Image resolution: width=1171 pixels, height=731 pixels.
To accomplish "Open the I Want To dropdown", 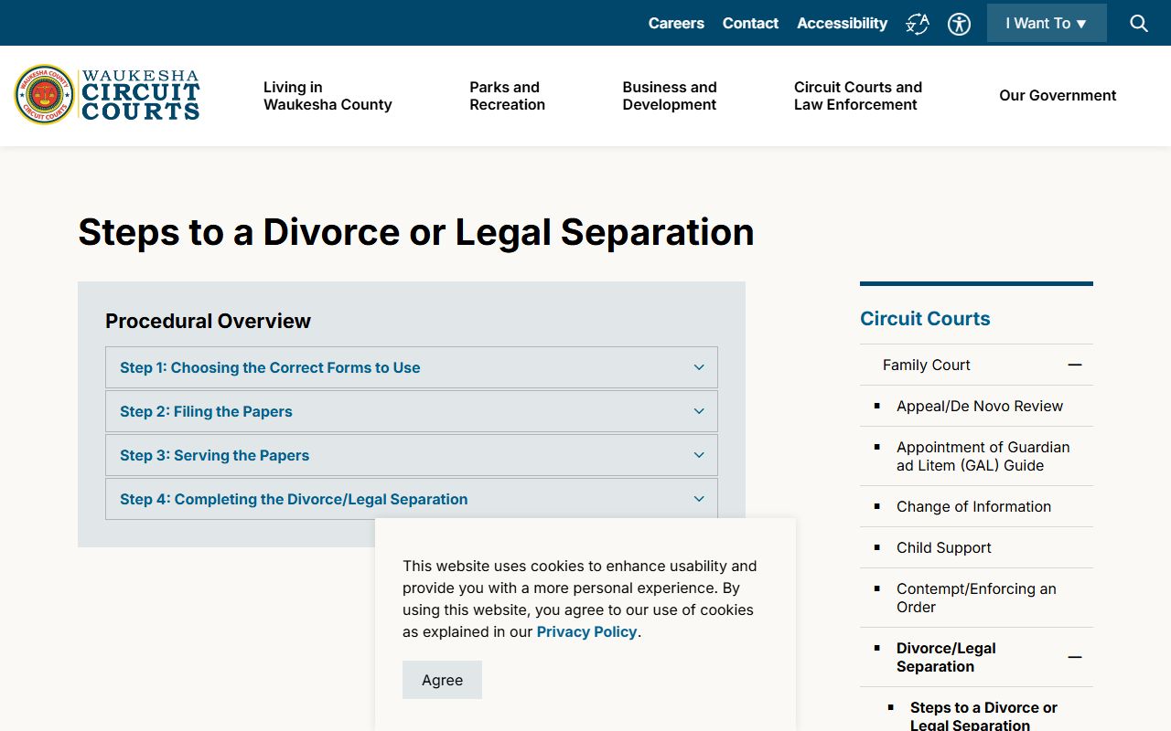I will pyautogui.click(x=1047, y=23).
